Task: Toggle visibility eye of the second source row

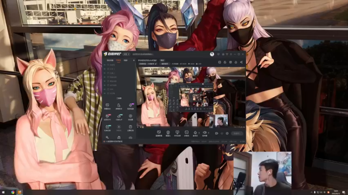Action: pos(105,69)
